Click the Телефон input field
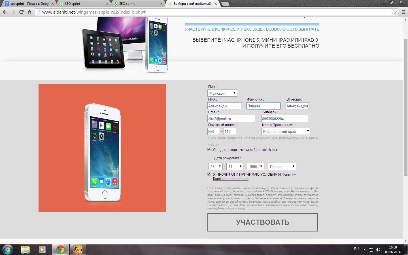 (285, 119)
